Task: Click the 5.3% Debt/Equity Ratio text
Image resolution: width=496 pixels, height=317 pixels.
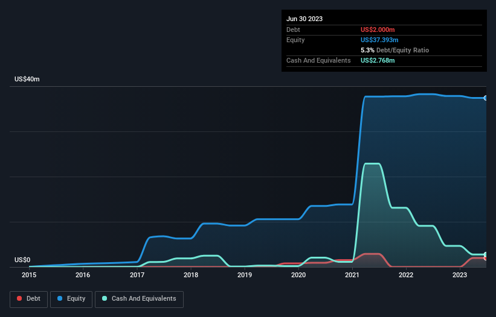Action: pos(395,50)
